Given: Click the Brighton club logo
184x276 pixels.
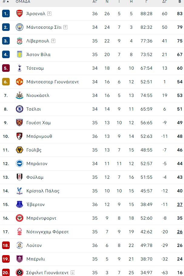Looking at the screenshot, I should point(19,163).
